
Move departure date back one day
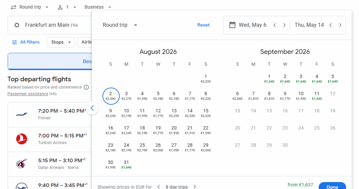[x=275, y=25]
